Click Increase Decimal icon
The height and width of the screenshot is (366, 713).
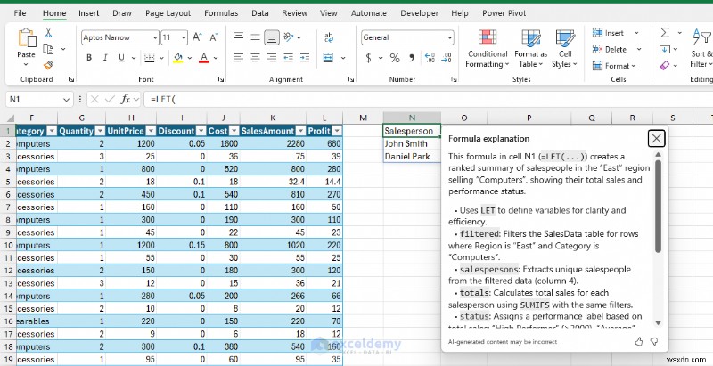430,58
